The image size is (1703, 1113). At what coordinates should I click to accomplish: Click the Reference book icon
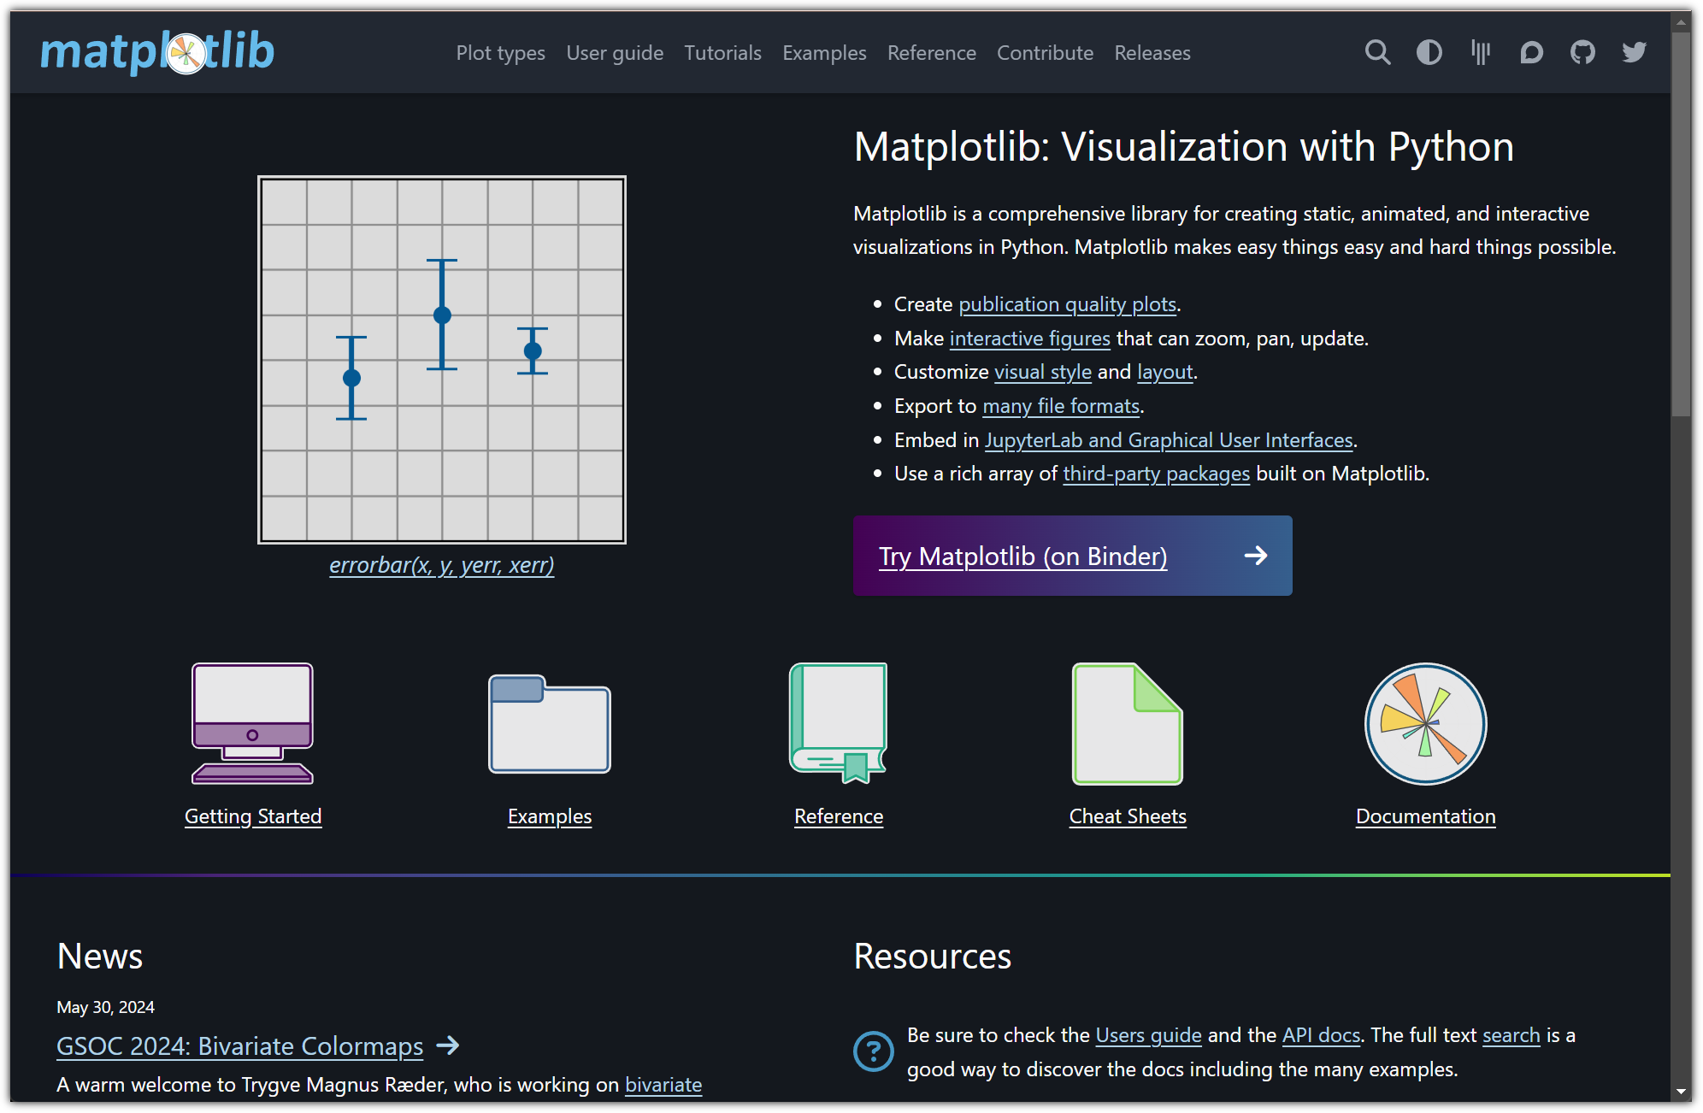838,723
